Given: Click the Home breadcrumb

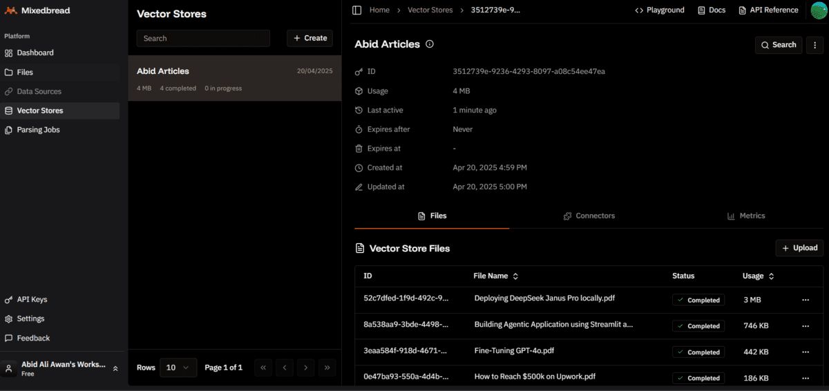Looking at the screenshot, I should coord(379,10).
